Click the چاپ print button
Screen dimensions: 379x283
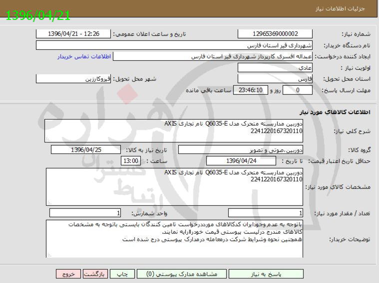(122, 274)
